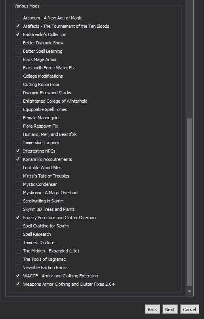The width and height of the screenshot is (204, 319).
Task: Uncheck Snazzy Furniture and Clutter Overhaul
Action: pyautogui.click(x=18, y=218)
